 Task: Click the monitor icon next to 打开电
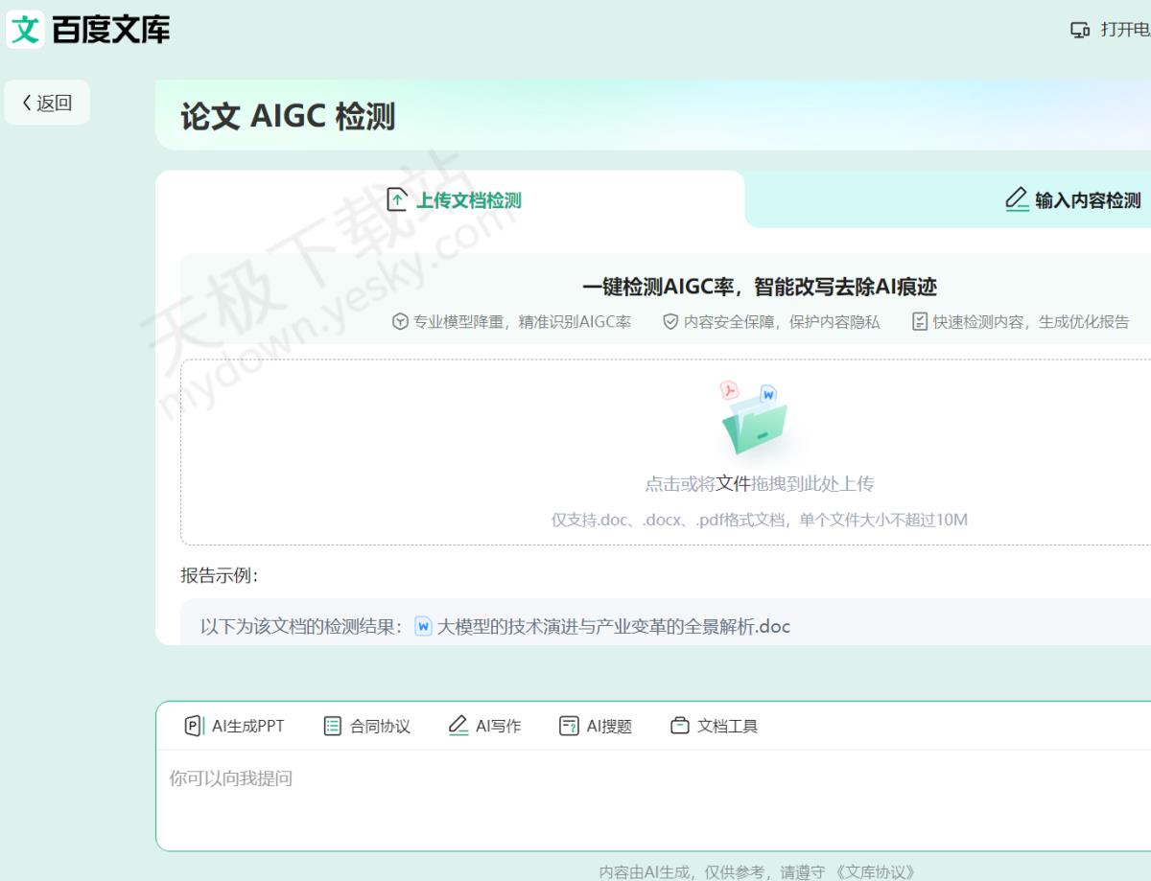tap(1080, 30)
